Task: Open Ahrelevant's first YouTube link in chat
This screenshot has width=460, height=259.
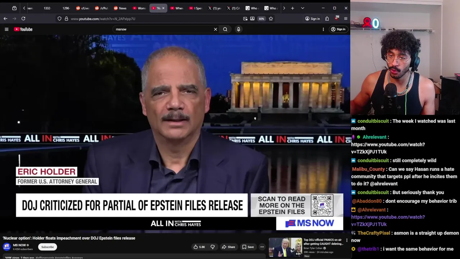Action: tap(388, 148)
